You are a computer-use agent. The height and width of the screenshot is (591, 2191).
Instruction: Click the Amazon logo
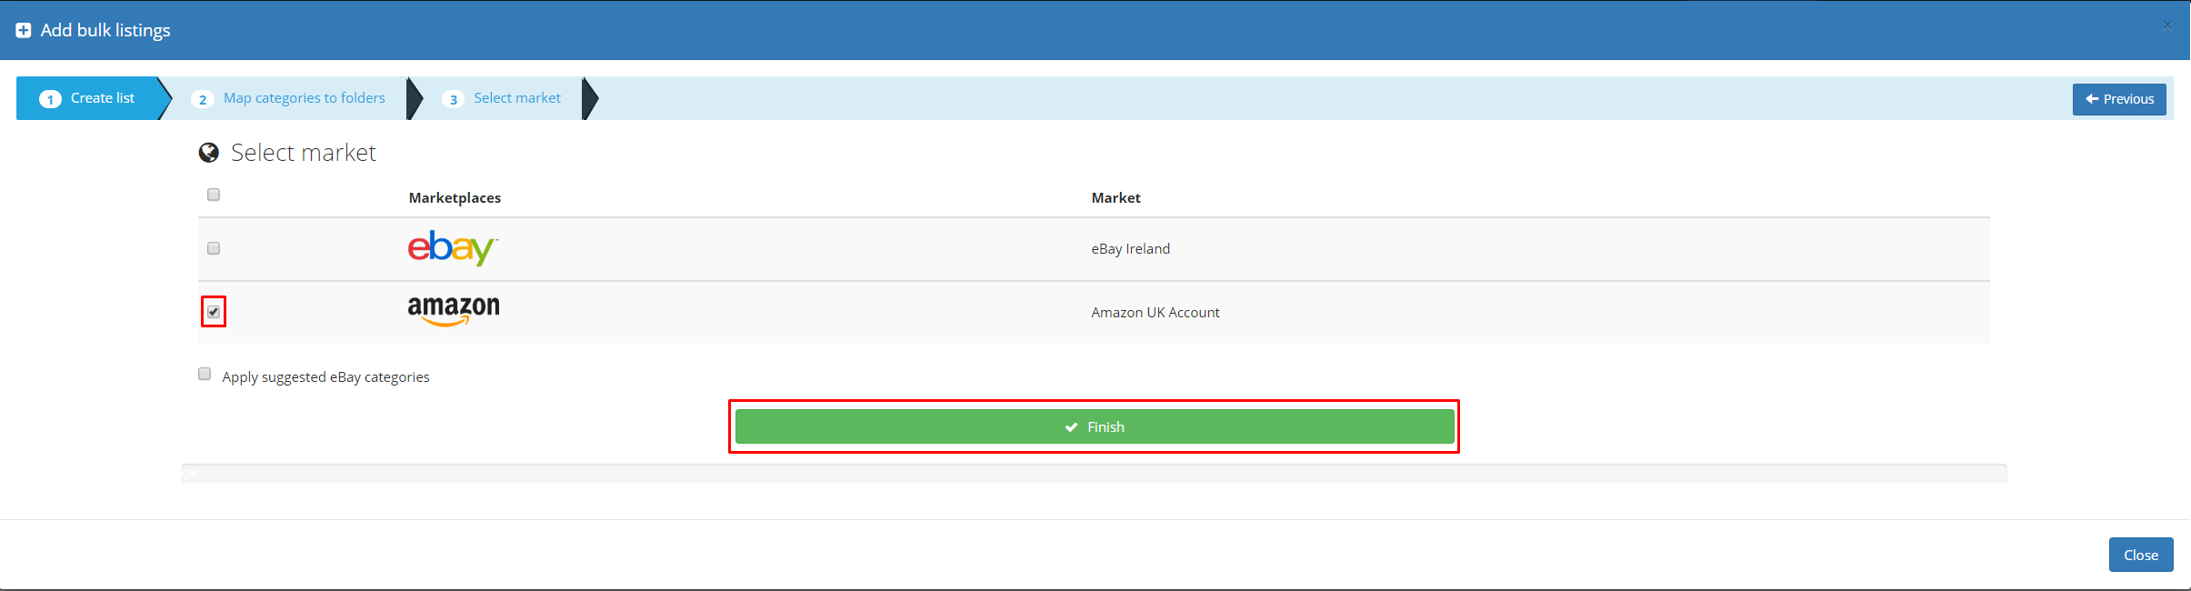[454, 311]
